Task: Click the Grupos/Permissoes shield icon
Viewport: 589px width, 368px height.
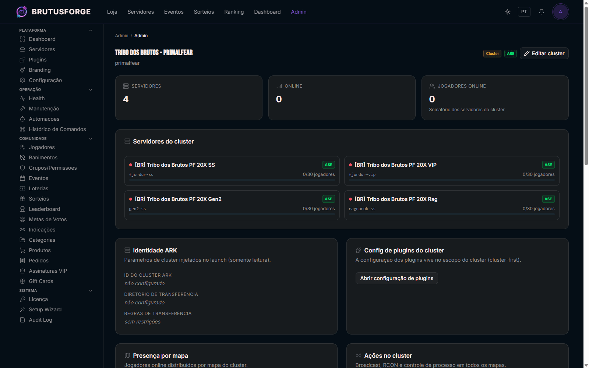Action: 22,168
